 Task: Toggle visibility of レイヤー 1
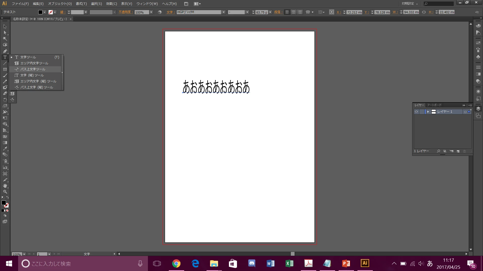pos(416,112)
